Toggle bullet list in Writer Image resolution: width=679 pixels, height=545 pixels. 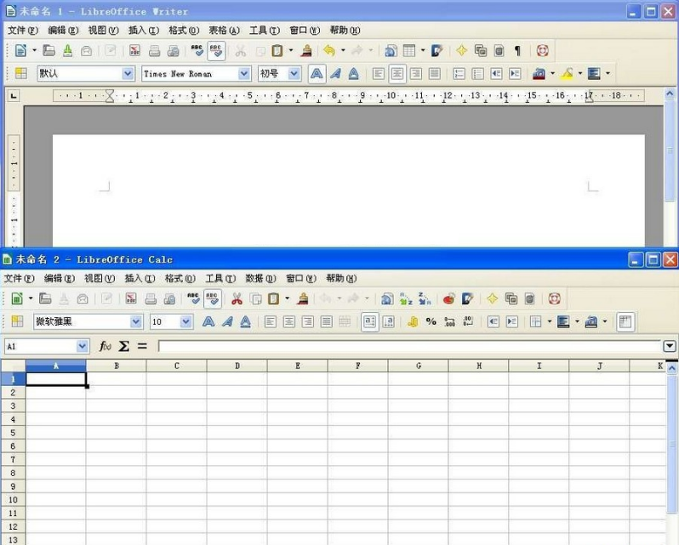(477, 73)
